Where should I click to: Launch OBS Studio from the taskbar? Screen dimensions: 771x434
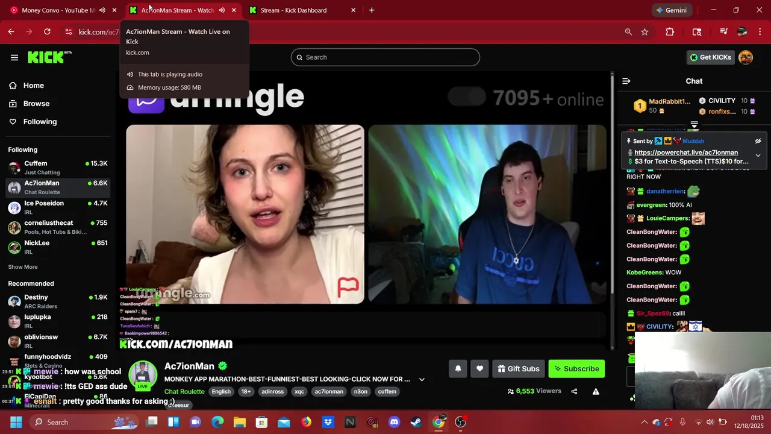[x=461, y=422]
